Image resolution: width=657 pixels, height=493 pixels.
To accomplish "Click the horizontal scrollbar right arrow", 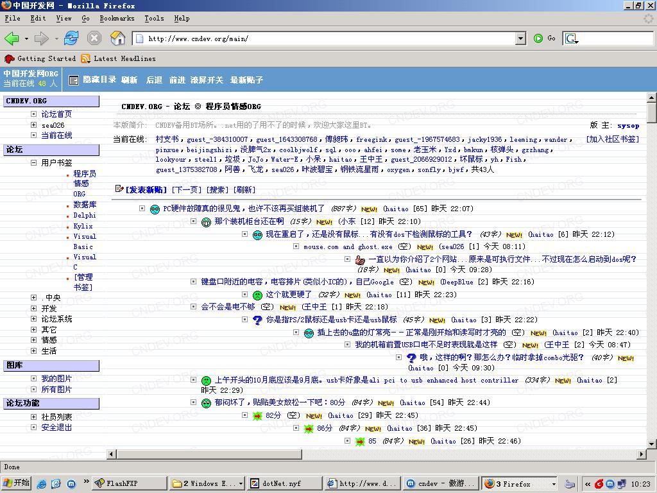I will pyautogui.click(x=642, y=454).
